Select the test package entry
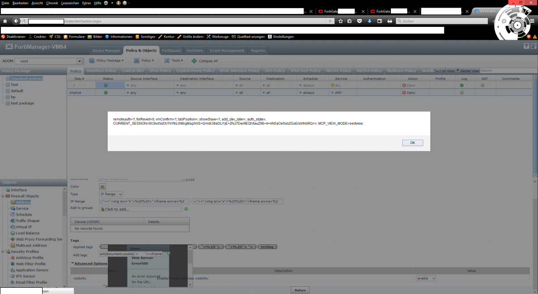This screenshot has height=294, width=538. point(22,103)
